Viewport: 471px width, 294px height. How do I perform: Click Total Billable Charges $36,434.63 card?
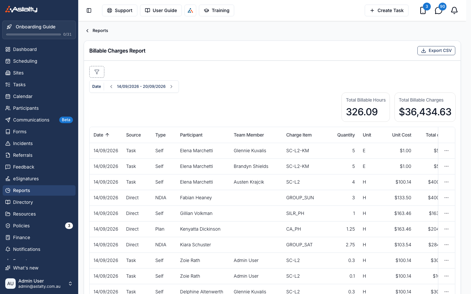pos(425,107)
